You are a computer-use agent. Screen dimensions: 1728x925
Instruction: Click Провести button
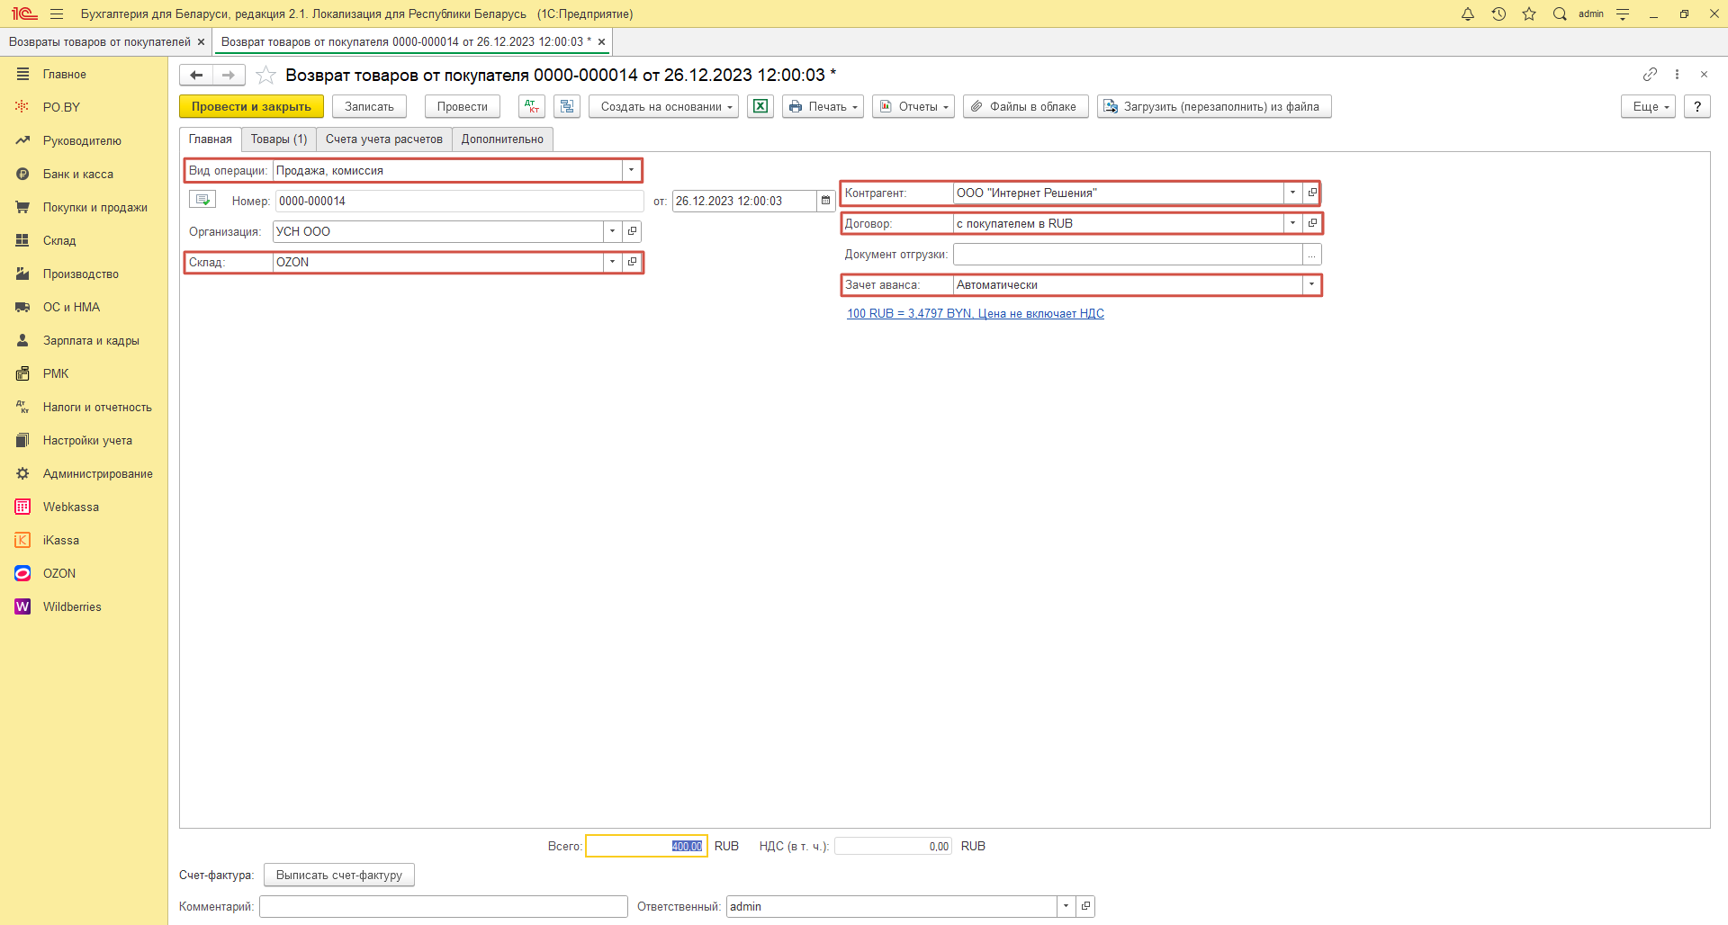[462, 106]
